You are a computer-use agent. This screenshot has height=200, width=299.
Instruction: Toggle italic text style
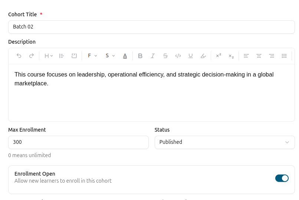coord(153,56)
